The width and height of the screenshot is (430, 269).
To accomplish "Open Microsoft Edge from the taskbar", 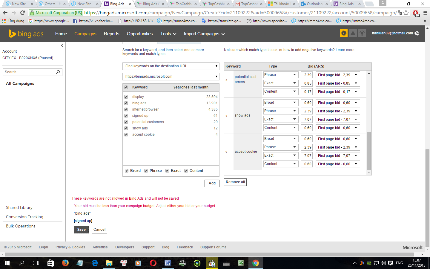I will (95, 263).
